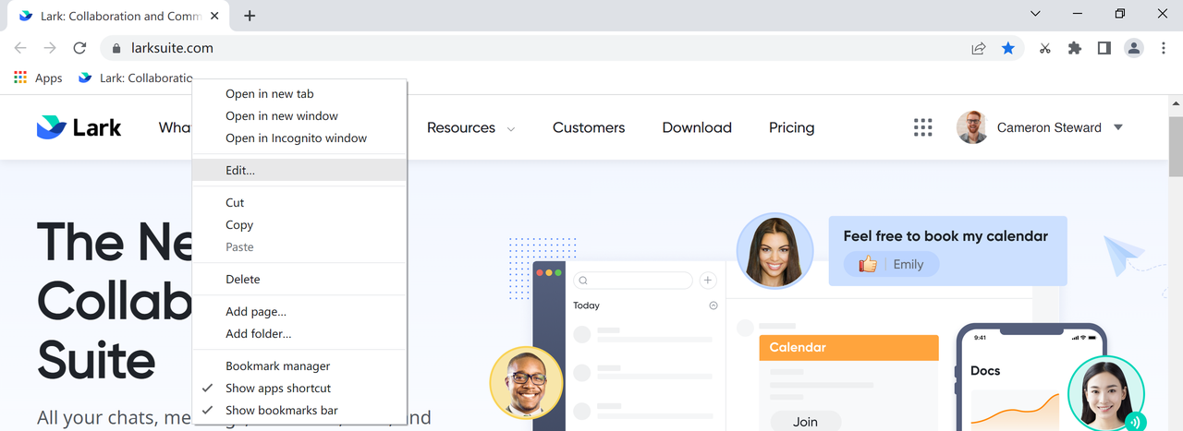1183x431 pixels.
Task: Open the Pricing navigation link
Action: [791, 128]
